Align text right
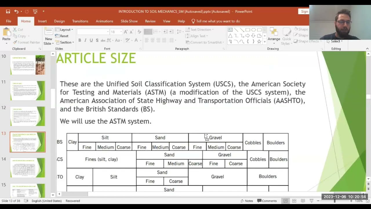Viewport: 371px width, 209px height. [158, 40]
